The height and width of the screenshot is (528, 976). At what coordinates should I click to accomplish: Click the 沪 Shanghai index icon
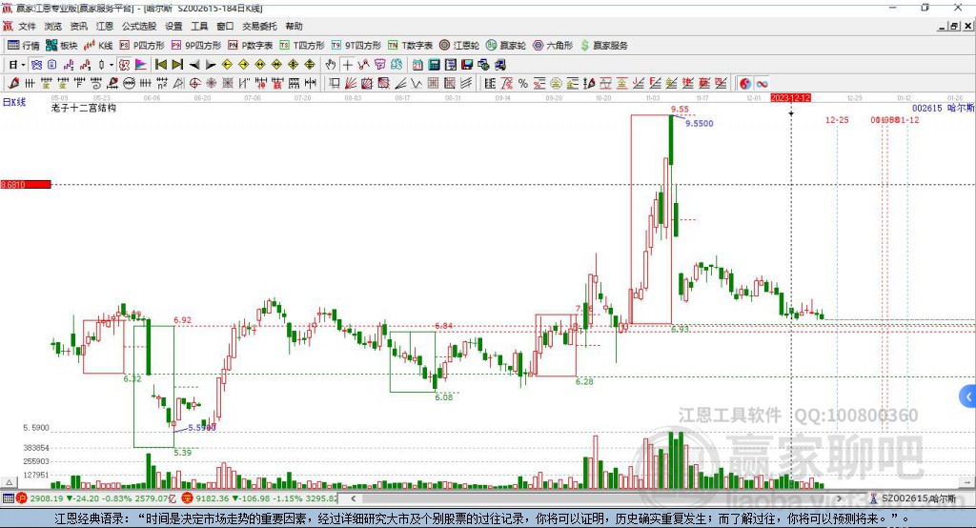(22, 498)
